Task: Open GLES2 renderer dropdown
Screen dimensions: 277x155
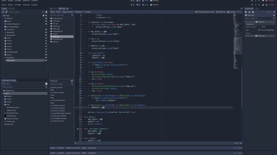Action: click(x=272, y=5)
